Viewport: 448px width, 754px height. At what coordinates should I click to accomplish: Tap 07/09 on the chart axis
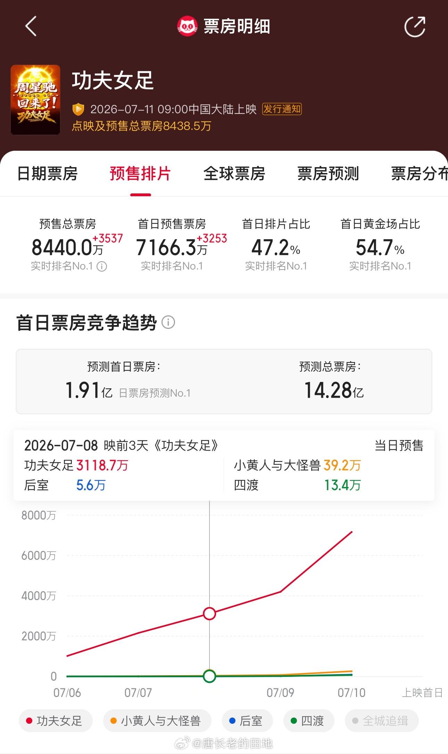tap(280, 693)
